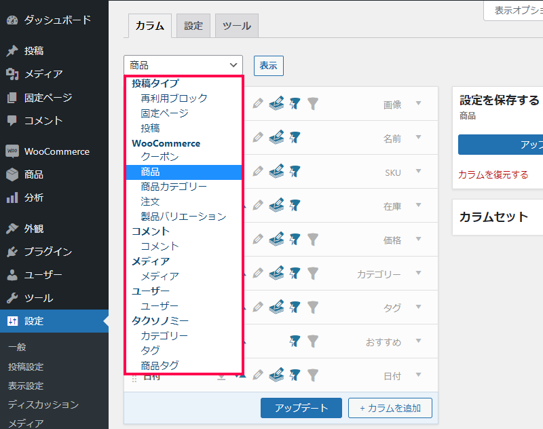The image size is (543, 429).
Task: Click the 表示 button next to dropdown
Action: [269, 65]
